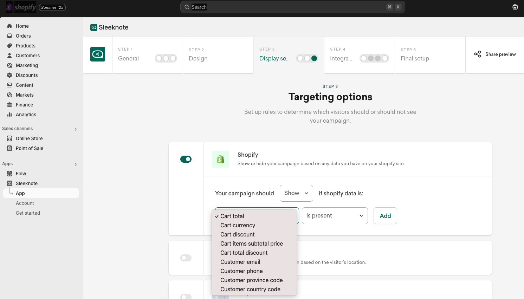Open the Home icon in sidebar
The height and width of the screenshot is (299, 524).
pos(9,26)
